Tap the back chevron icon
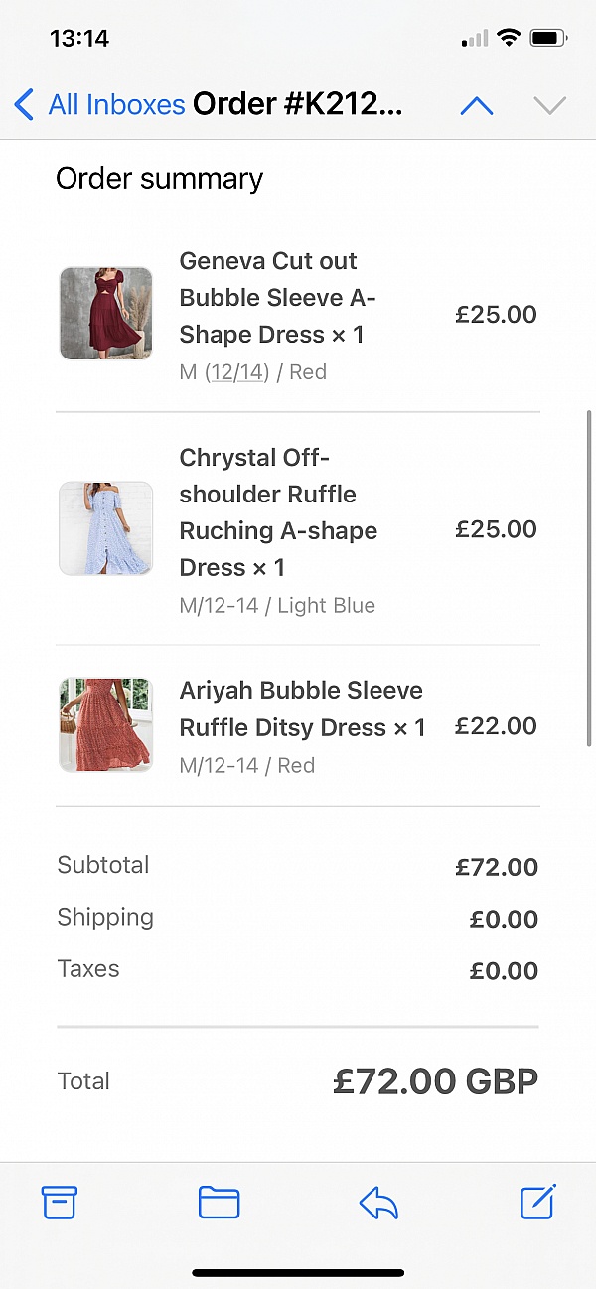The height and width of the screenshot is (1289, 596). [x=24, y=104]
